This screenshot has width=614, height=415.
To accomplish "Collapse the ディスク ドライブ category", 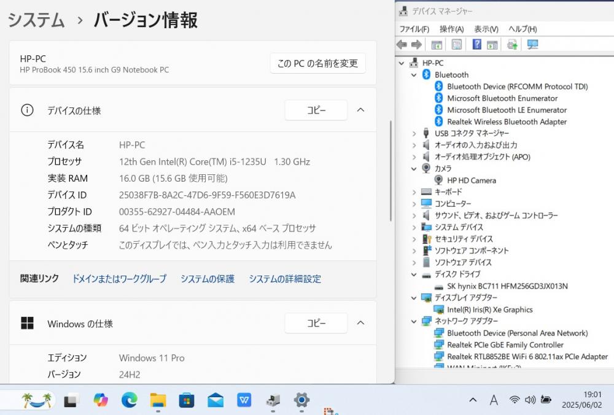I will coord(414,274).
